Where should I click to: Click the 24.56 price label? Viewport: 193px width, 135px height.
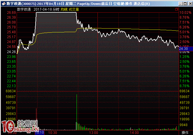11,47
